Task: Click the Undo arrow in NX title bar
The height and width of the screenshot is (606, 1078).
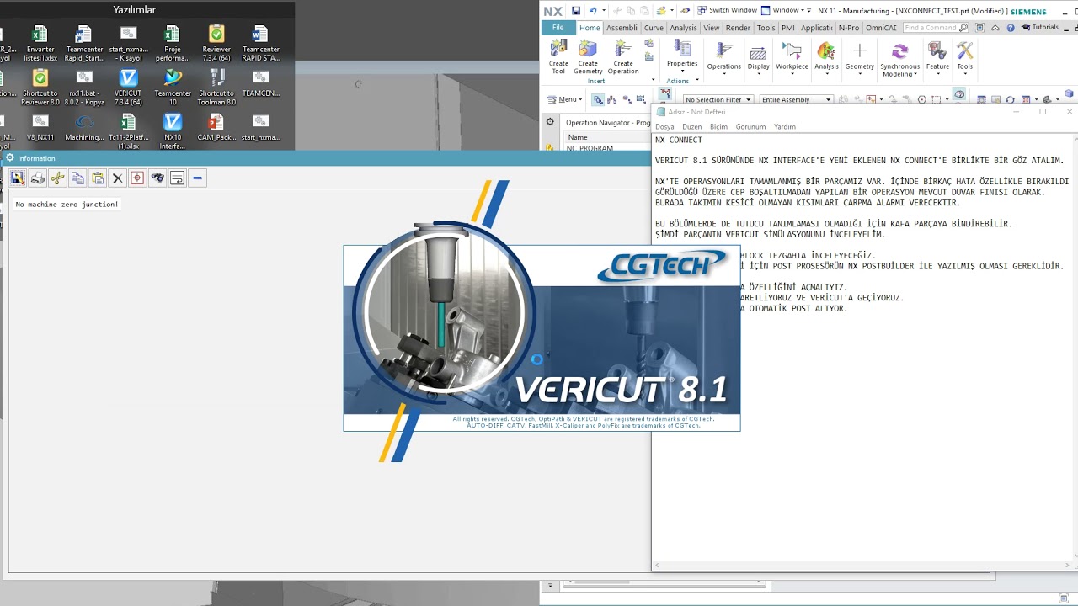Action: pos(593,11)
